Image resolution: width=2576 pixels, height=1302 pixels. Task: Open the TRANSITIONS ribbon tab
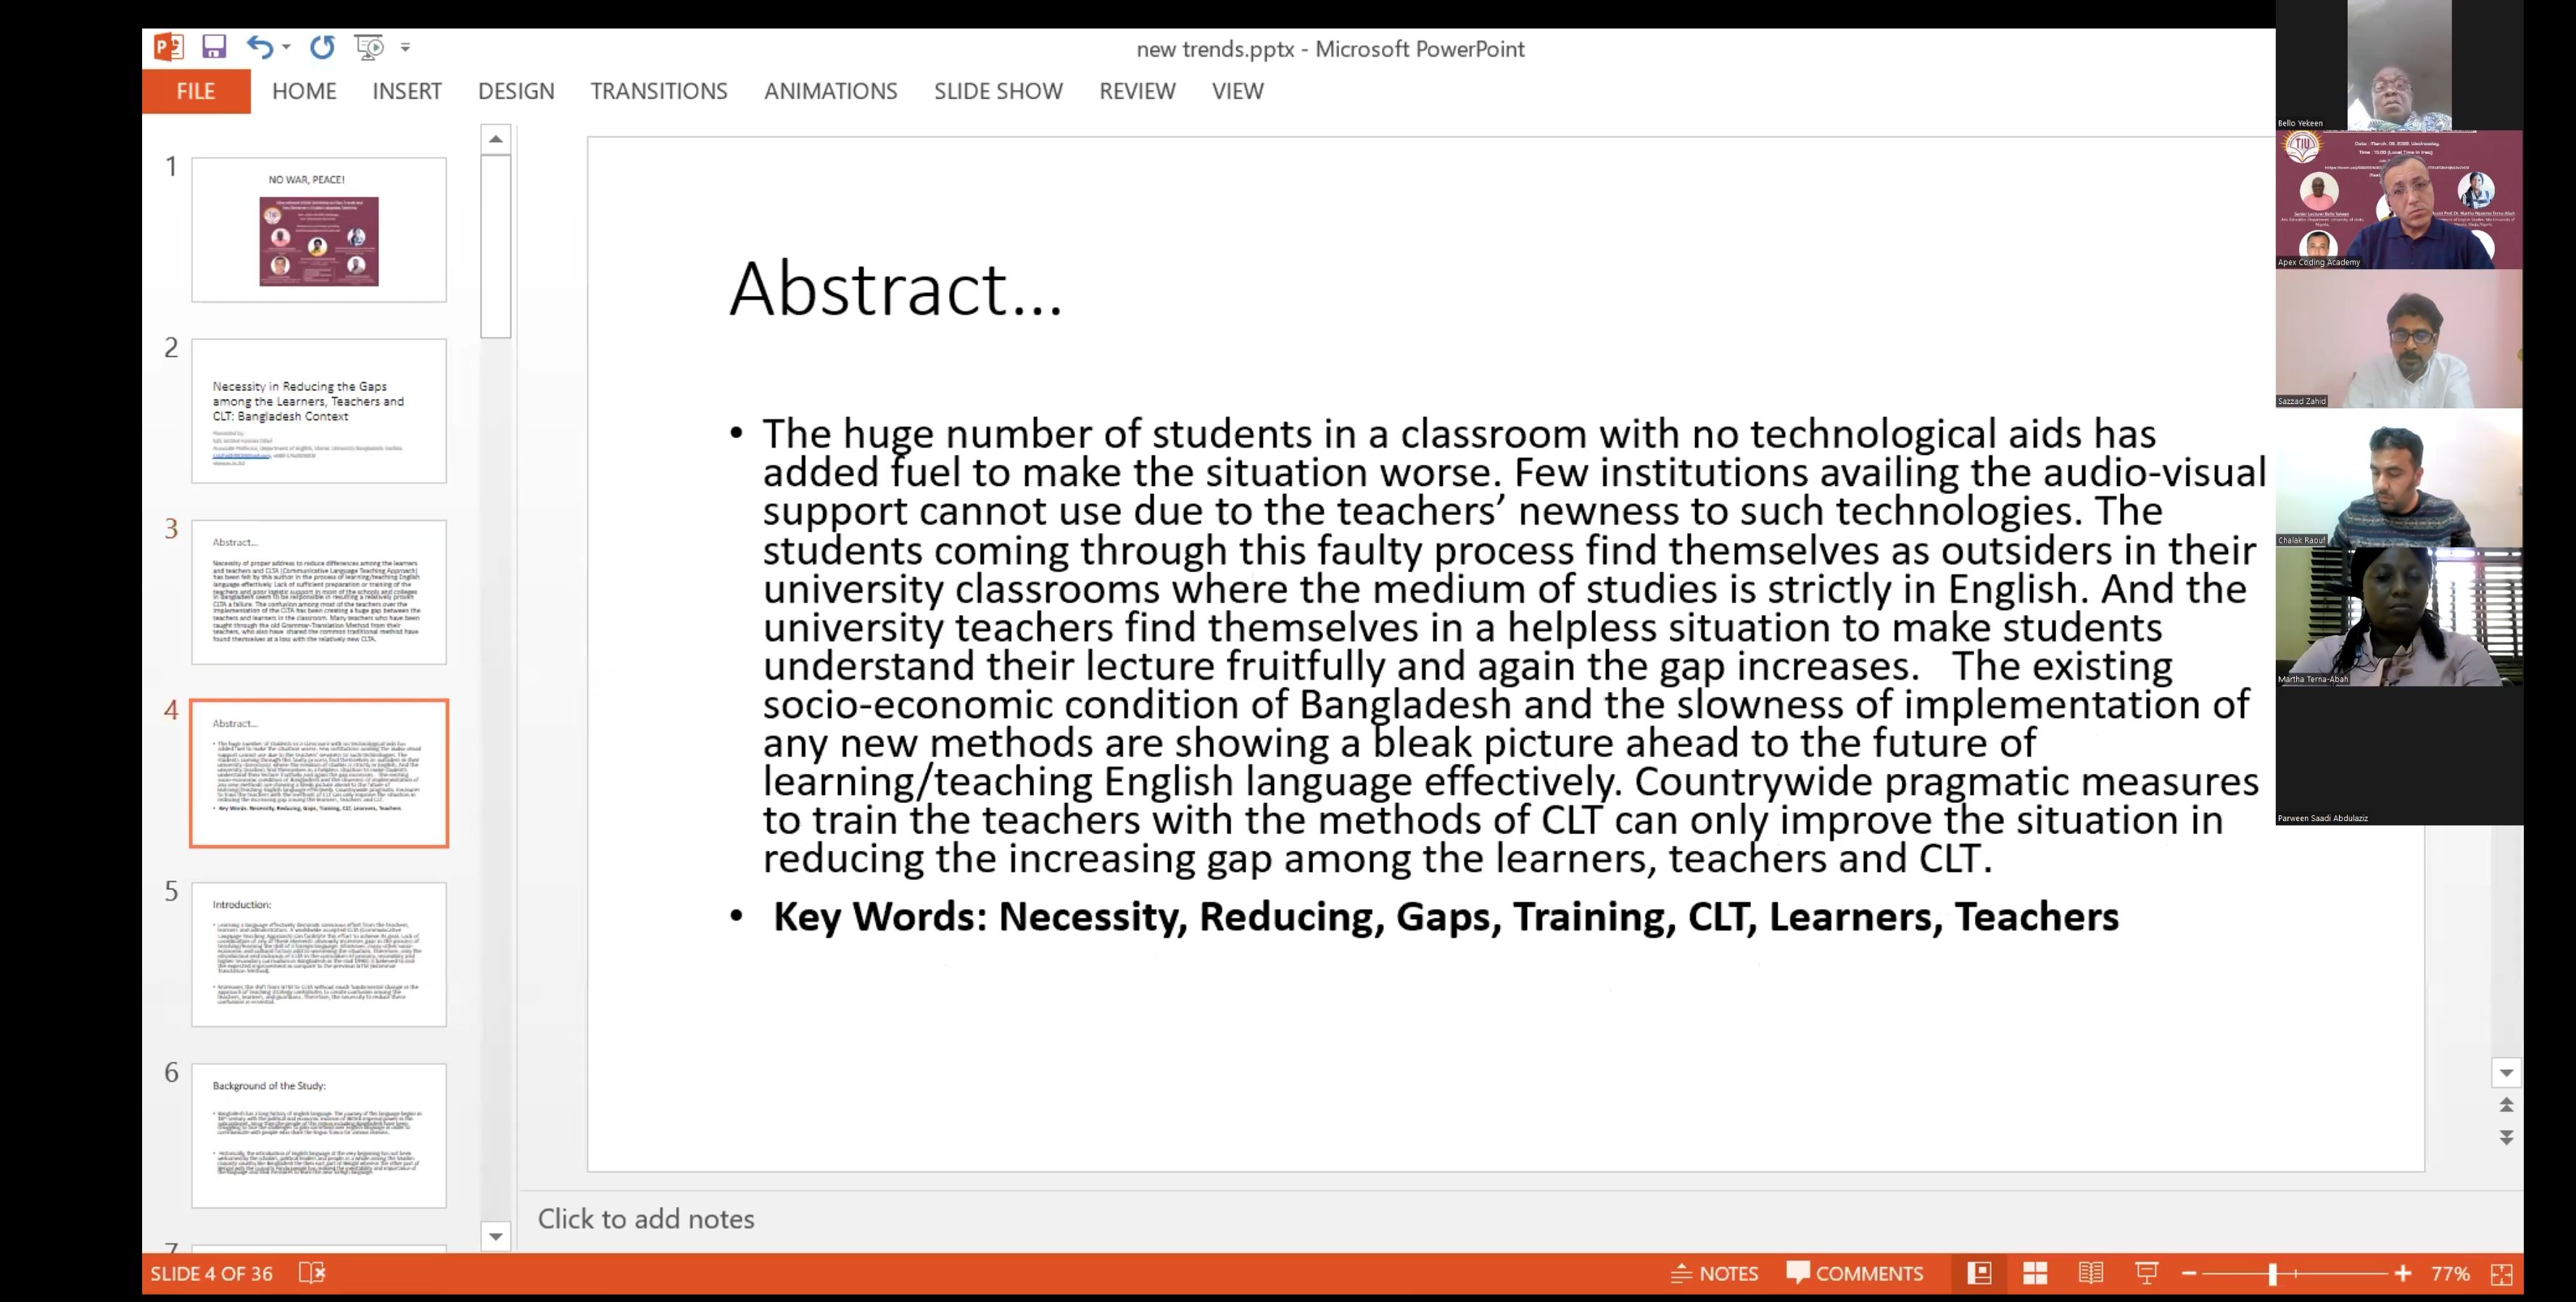click(x=658, y=91)
